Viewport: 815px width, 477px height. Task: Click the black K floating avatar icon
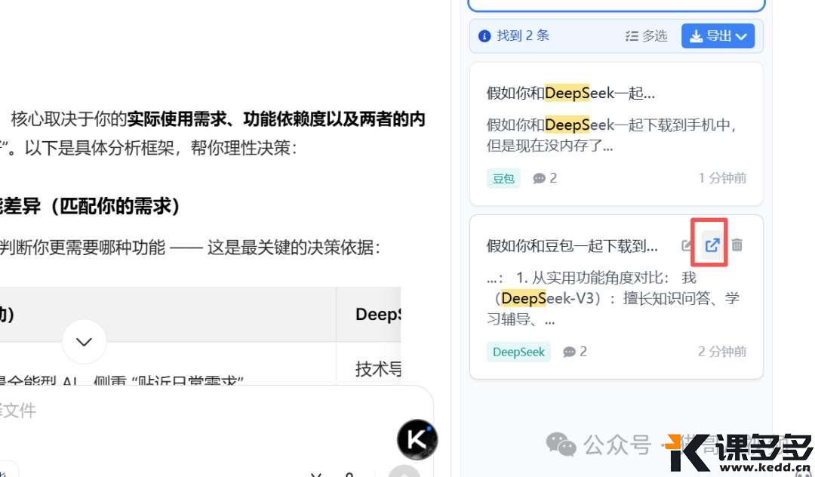pyautogui.click(x=417, y=439)
